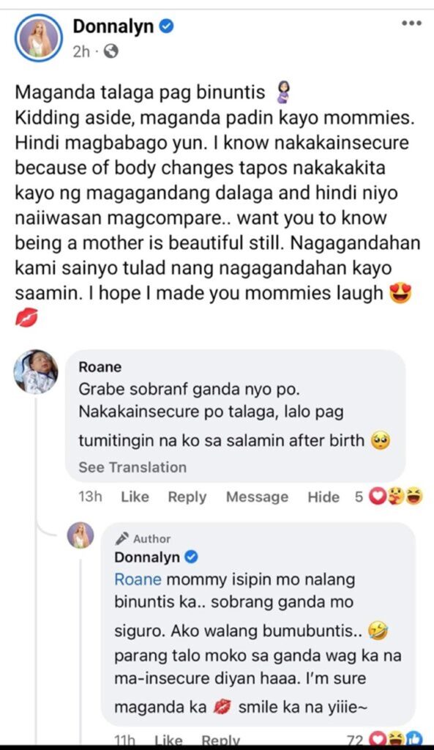This screenshot has width=434, height=750.
Task: Open Roane's name link on the comment
Action: (x=100, y=367)
